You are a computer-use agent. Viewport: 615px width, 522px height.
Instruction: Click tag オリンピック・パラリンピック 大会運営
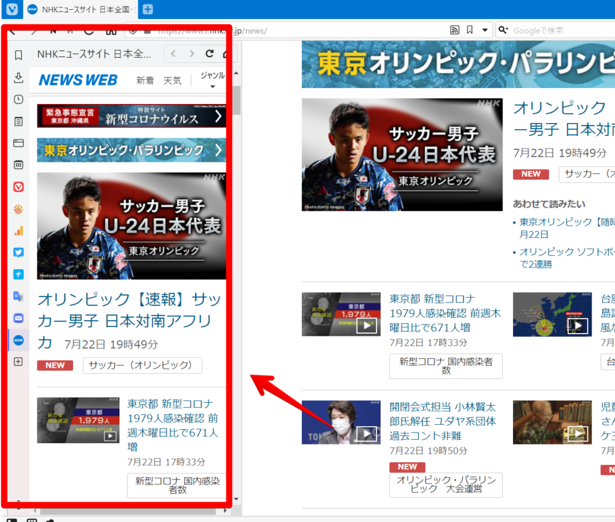coord(445,484)
